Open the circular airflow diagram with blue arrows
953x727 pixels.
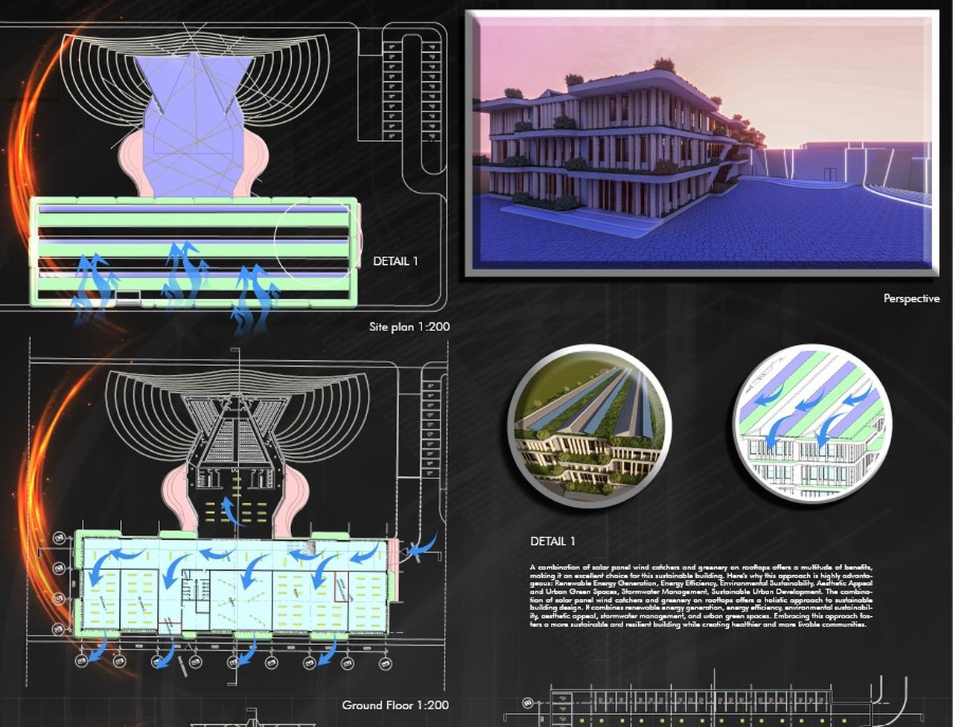tap(812, 424)
